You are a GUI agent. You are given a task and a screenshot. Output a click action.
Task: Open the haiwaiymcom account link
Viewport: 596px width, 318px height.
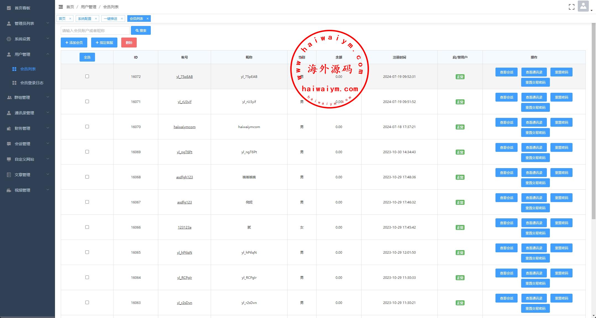(x=184, y=127)
